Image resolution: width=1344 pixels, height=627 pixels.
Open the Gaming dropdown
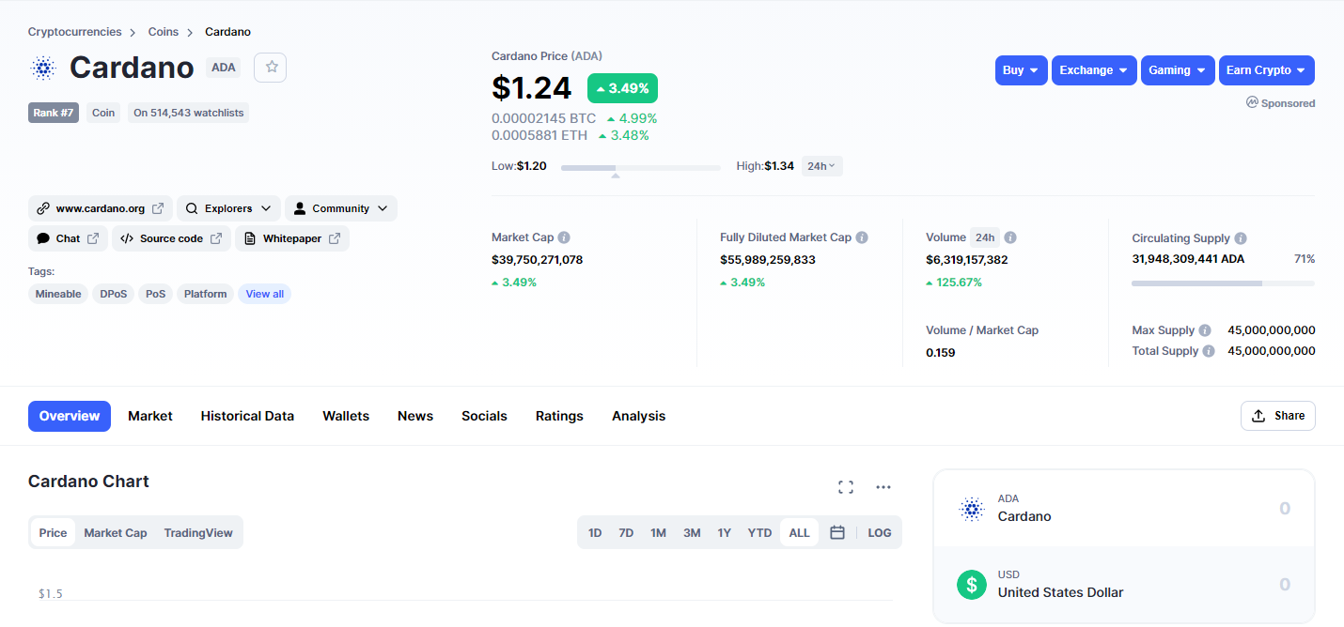(1178, 70)
